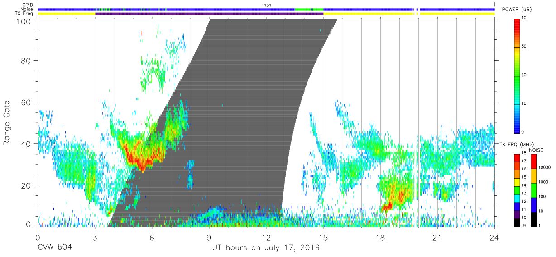Image resolution: width=556 pixels, height=257 pixels.
Task: Click the 'NOISE' legend title
Action: tap(535, 150)
